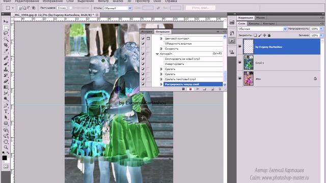
Task: Select the Dodge tool
Action: 6,99
